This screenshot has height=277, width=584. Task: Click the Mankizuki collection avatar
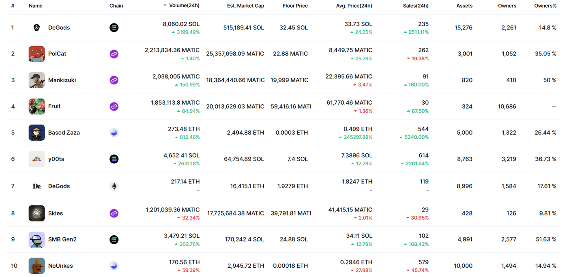click(x=36, y=80)
